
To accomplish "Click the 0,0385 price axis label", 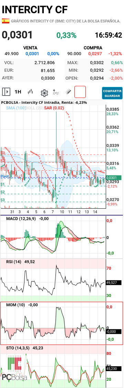I will point(113,109).
